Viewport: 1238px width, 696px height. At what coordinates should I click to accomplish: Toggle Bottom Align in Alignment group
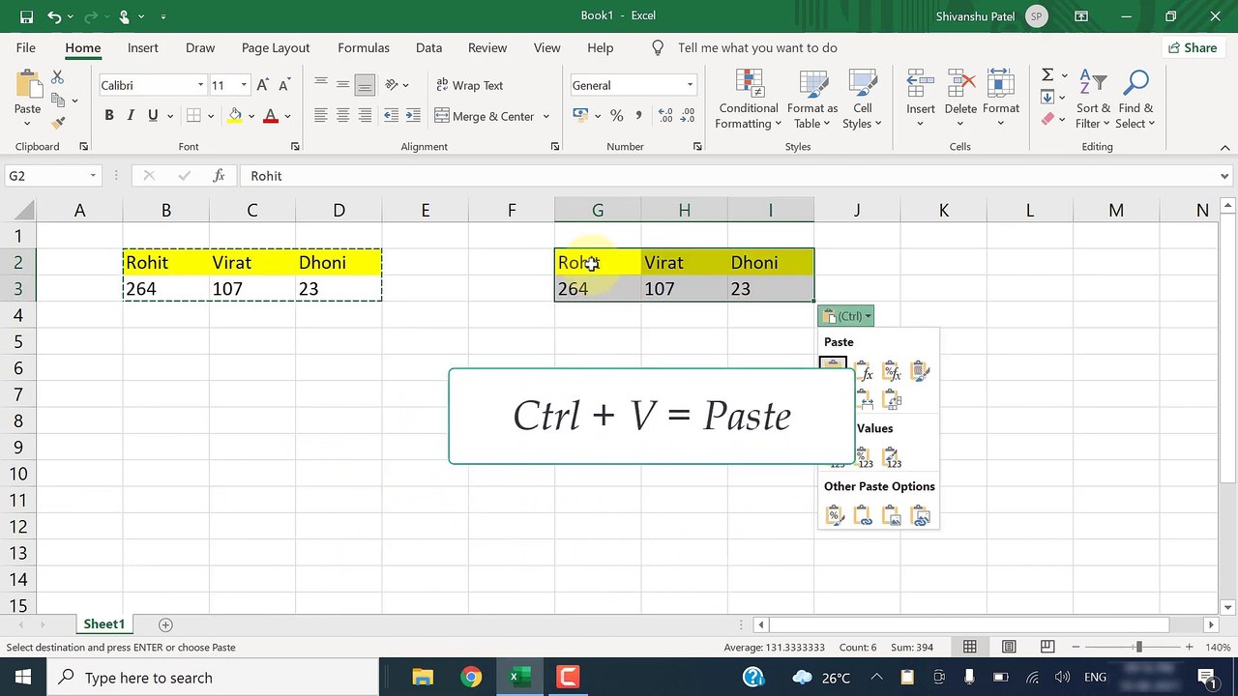365,85
